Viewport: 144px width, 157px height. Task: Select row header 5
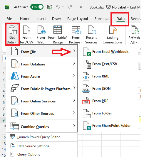[4, 97]
